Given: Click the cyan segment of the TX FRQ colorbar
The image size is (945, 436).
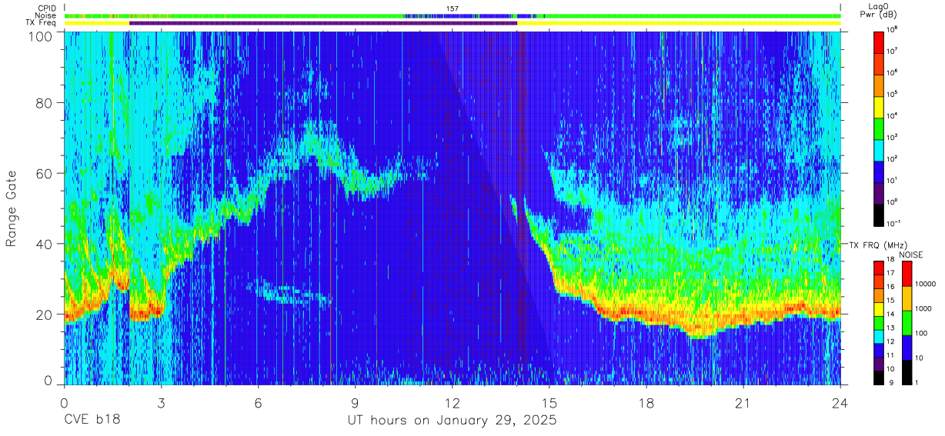Looking at the screenshot, I should pyautogui.click(x=879, y=336).
